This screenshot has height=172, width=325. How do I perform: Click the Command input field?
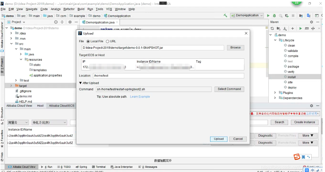[154, 89]
